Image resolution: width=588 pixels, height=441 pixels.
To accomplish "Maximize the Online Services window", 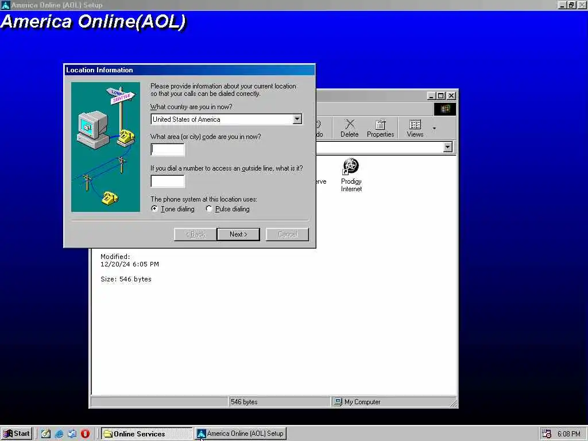I will 441,96.
